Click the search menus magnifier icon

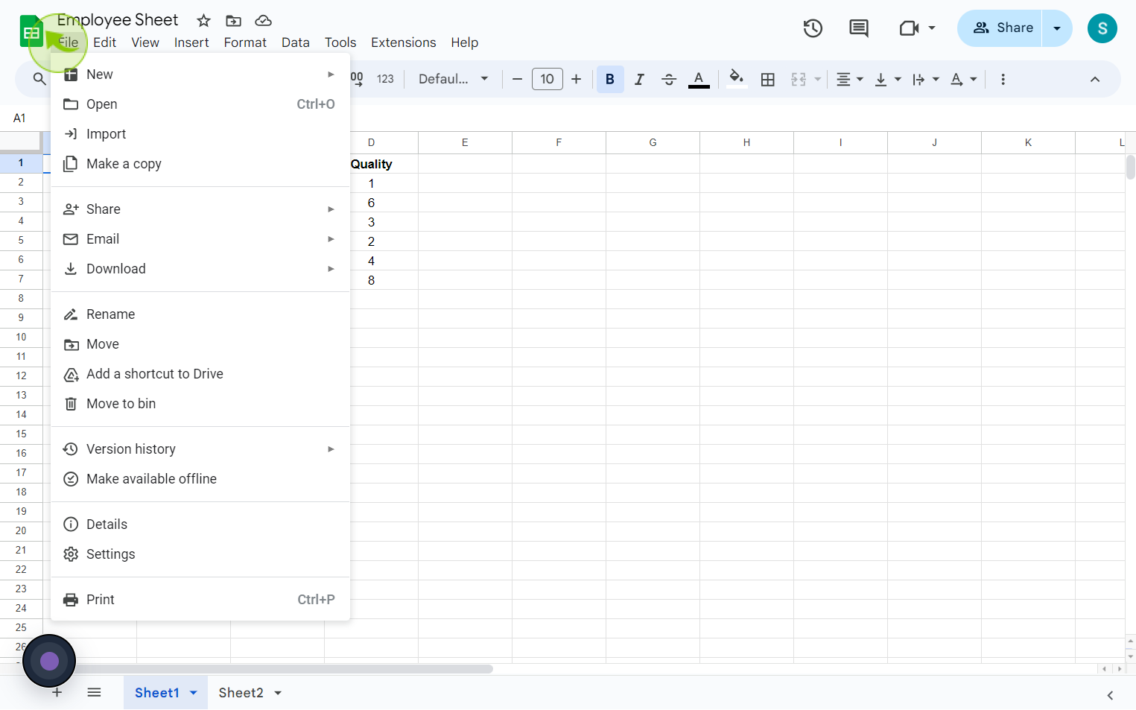point(39,79)
